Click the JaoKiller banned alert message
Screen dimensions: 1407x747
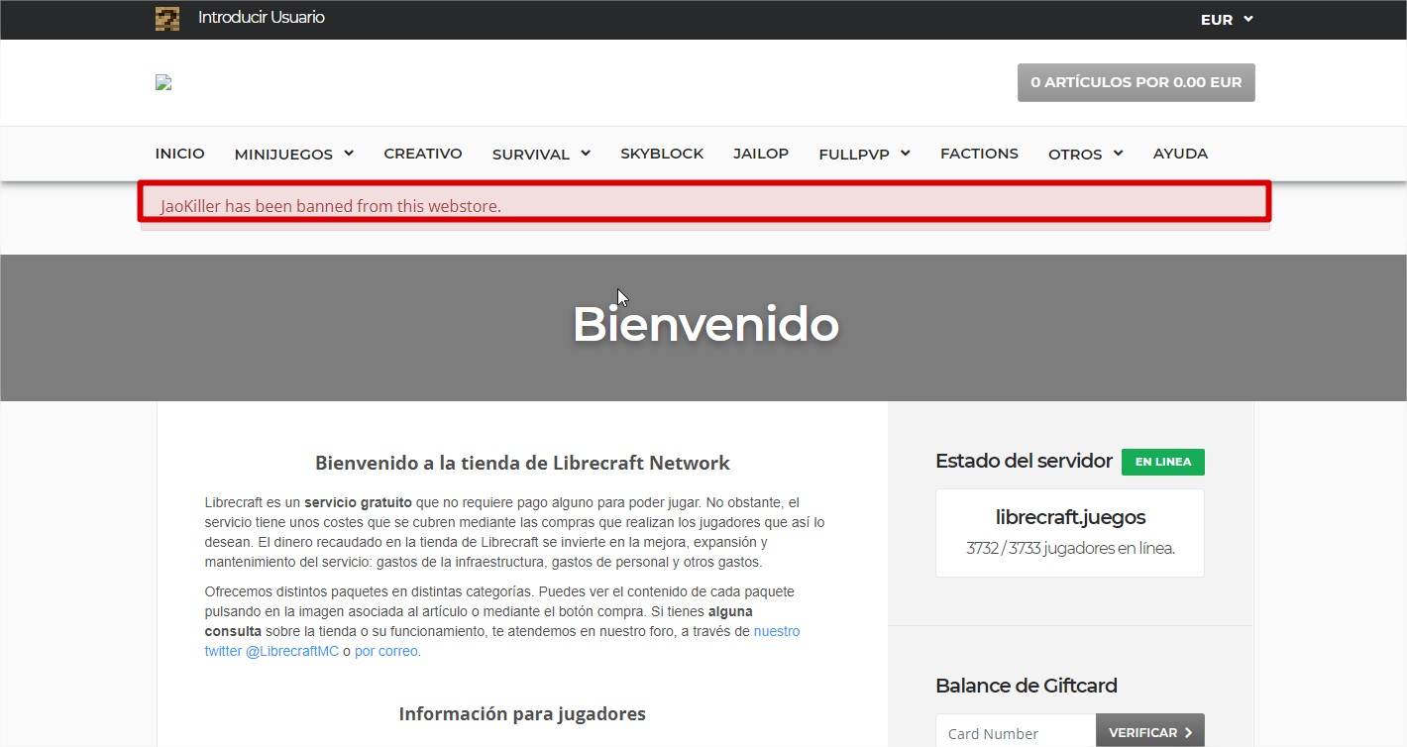pyautogui.click(x=704, y=206)
